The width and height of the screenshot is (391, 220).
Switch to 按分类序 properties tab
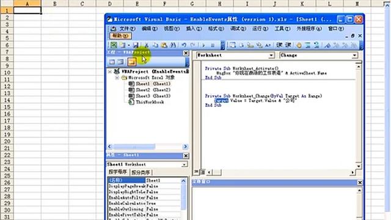(x=141, y=172)
